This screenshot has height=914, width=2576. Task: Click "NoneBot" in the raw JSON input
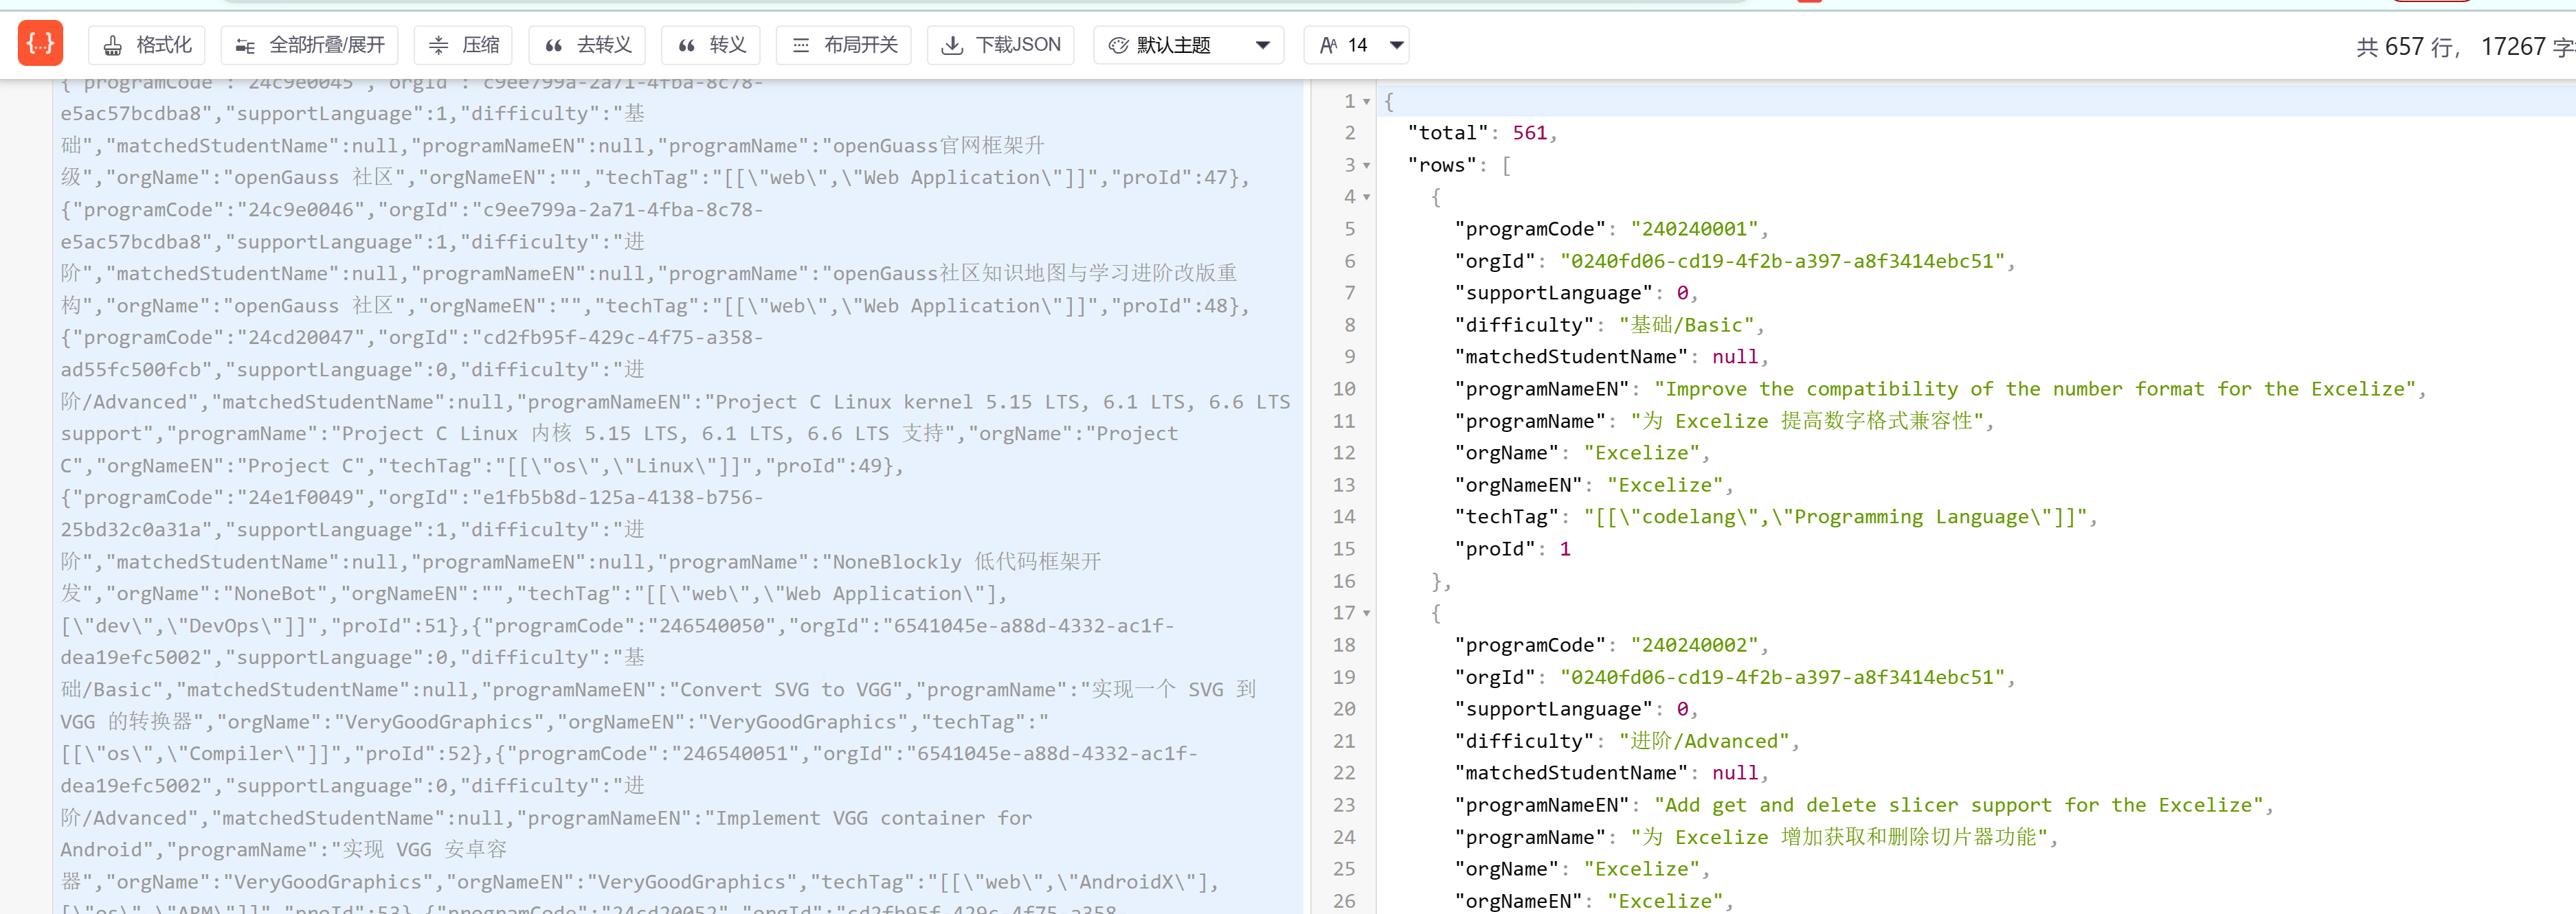coord(274,593)
